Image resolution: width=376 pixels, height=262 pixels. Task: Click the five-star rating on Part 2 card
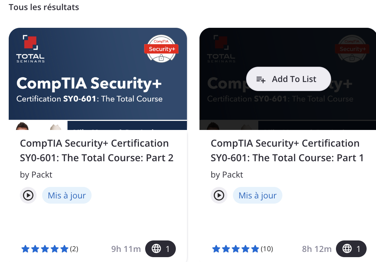coord(45,249)
